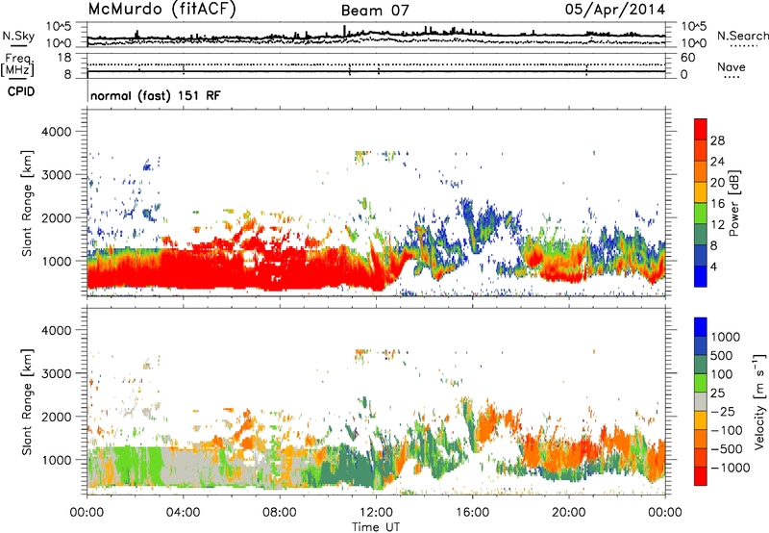Screen dimensions: 769x533
Task: Select the "Power [dB]" colorbar title
Action: coord(734,203)
